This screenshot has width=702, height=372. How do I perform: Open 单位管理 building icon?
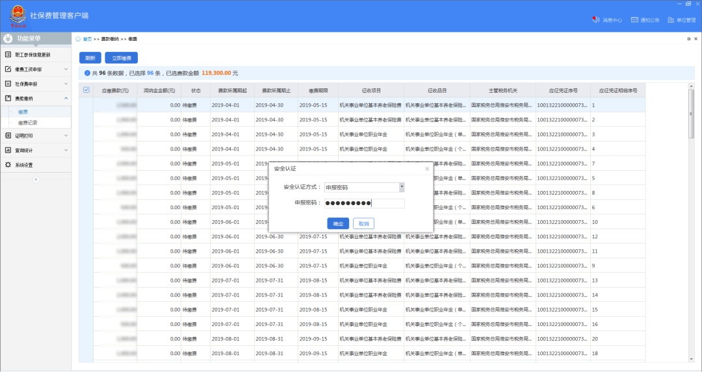tap(671, 20)
